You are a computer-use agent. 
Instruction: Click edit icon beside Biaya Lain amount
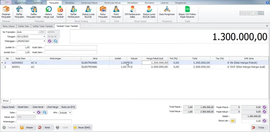click(265, 121)
